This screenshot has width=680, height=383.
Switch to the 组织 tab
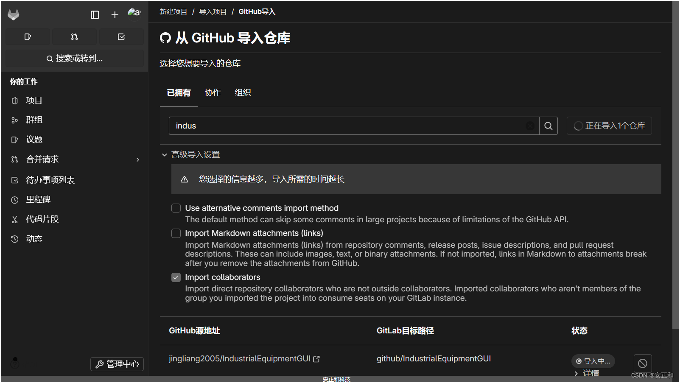243,93
